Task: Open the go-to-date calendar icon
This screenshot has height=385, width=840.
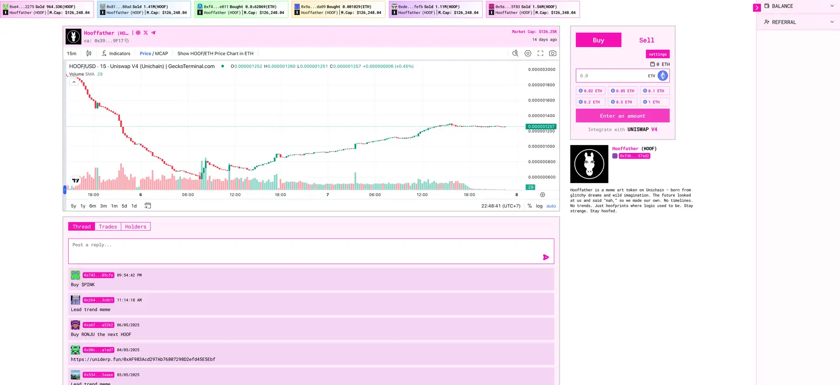Action: (148, 206)
